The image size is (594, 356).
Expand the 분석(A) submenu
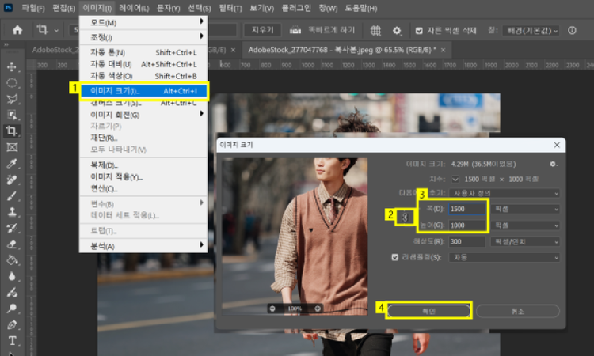click(143, 246)
